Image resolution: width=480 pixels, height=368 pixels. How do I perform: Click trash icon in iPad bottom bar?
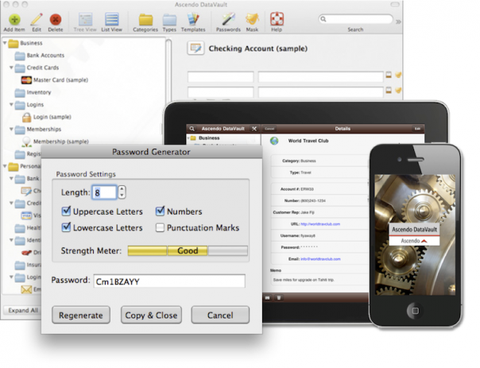pyautogui.click(x=279, y=297)
